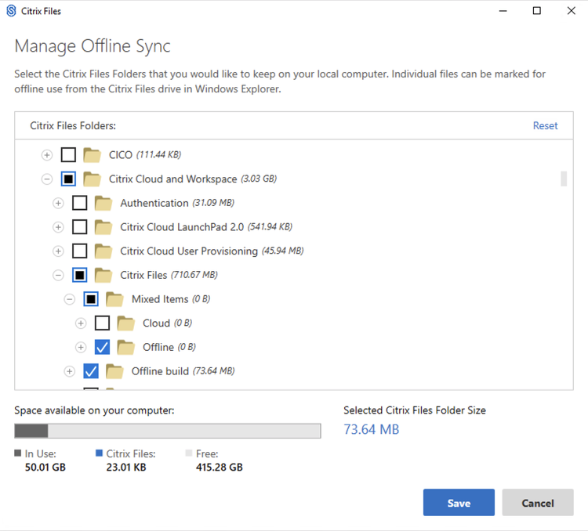The image size is (588, 531).
Task: Expand the Offline build folder
Action: 69,371
